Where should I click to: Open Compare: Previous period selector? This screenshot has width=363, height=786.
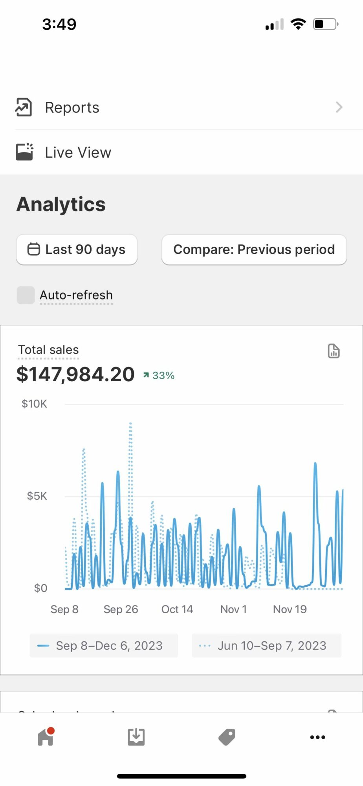(x=254, y=250)
